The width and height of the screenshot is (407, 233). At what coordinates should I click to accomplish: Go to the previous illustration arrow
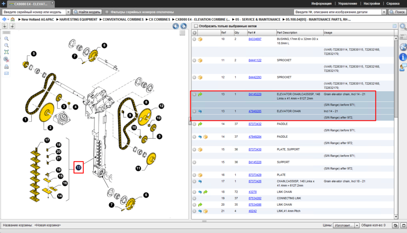point(176,26)
